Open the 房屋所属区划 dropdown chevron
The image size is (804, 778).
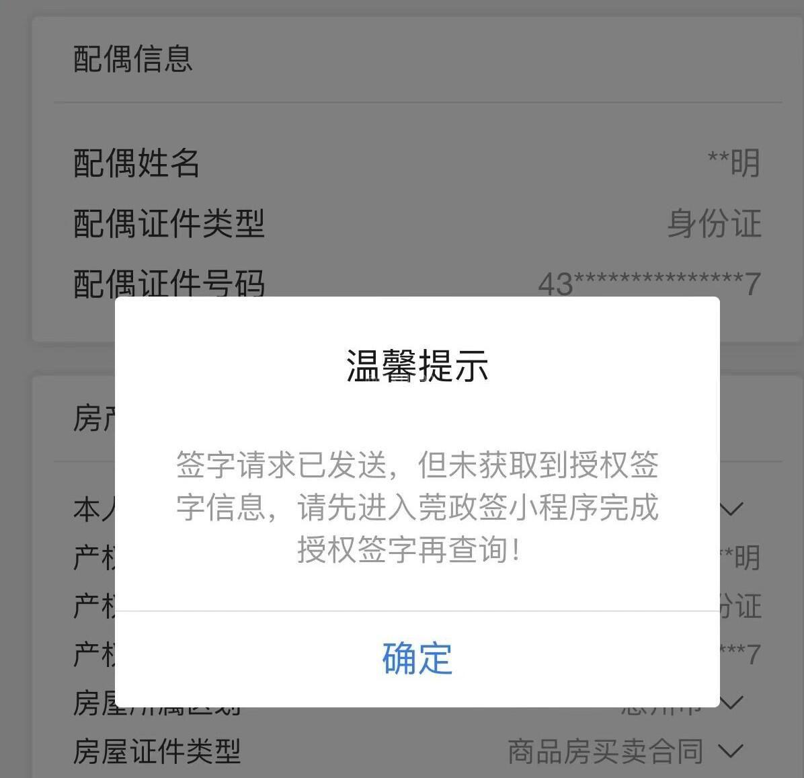pos(731,702)
